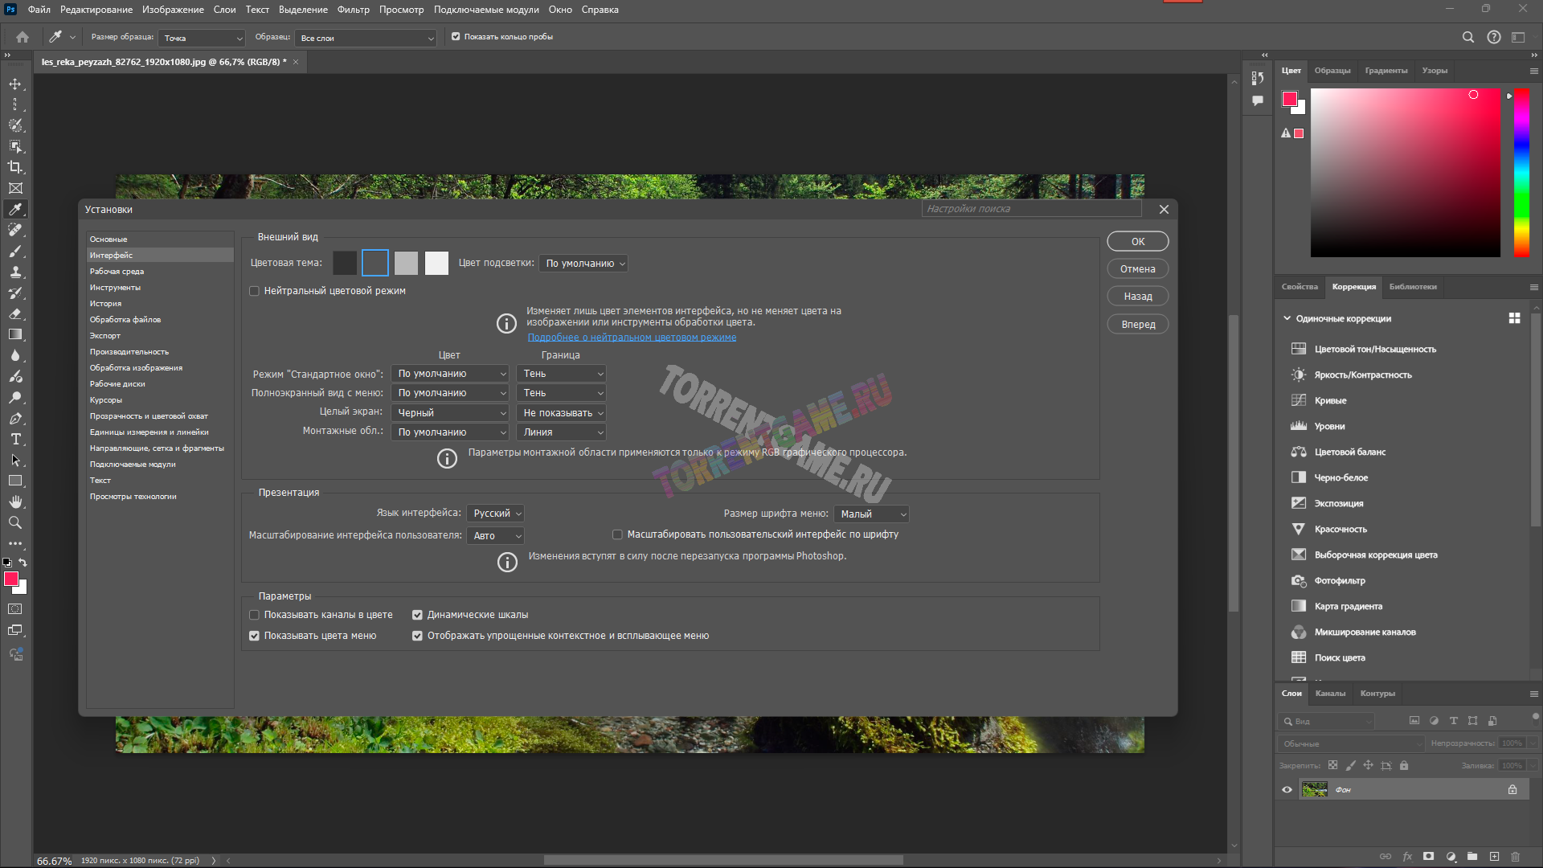The image size is (1543, 868).
Task: Click the Home icon in options bar
Action: click(x=23, y=37)
